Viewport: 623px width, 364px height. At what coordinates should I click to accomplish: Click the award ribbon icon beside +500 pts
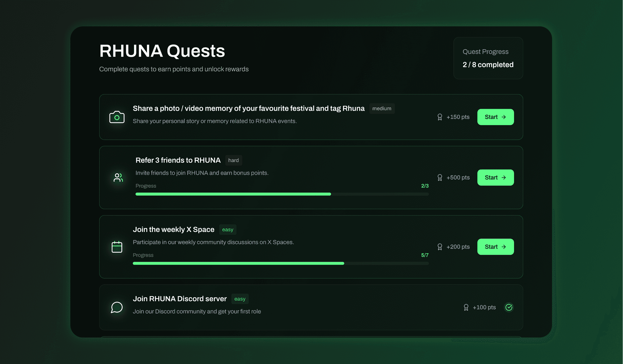(x=440, y=178)
